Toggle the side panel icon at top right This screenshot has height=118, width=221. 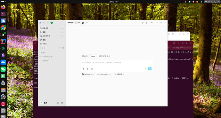point(146,23)
